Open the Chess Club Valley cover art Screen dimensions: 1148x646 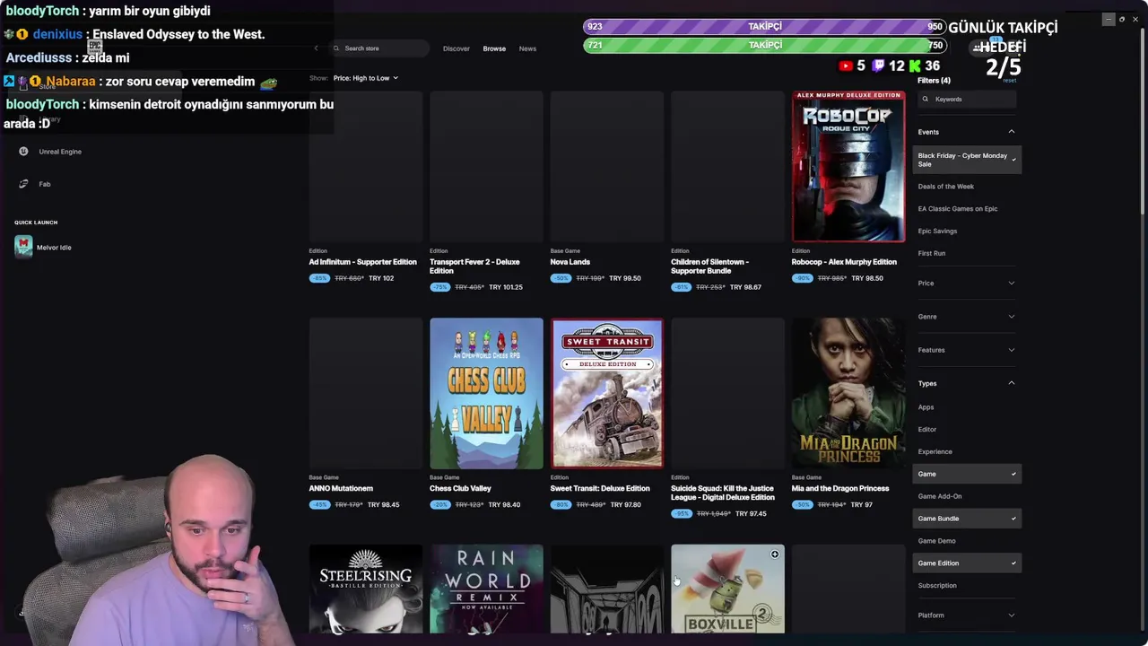(x=486, y=393)
